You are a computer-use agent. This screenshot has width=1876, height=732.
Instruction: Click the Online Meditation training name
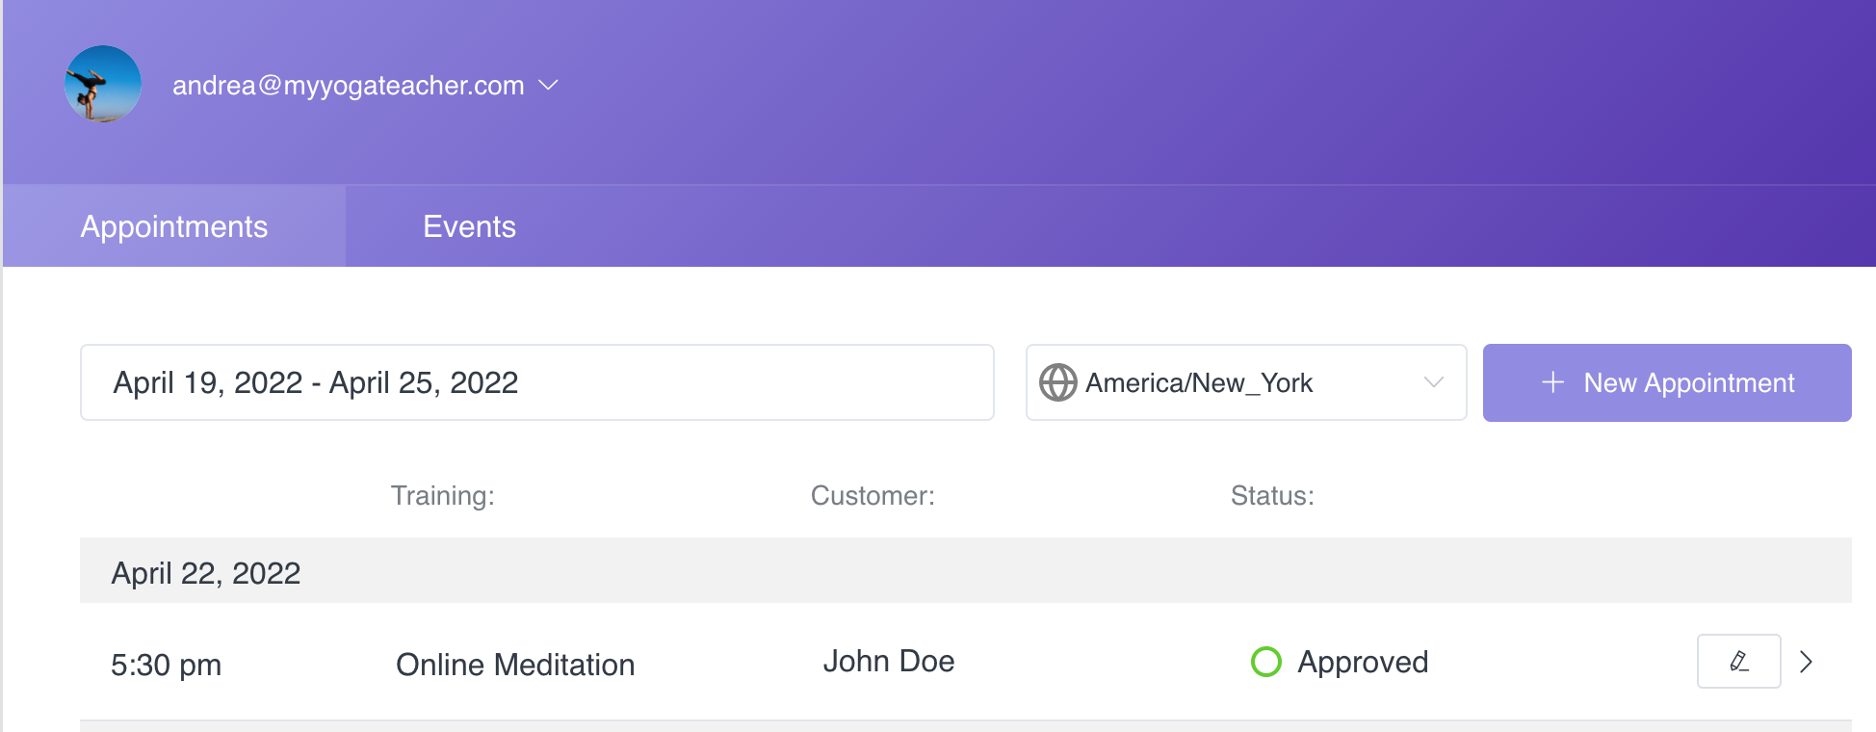515,665
